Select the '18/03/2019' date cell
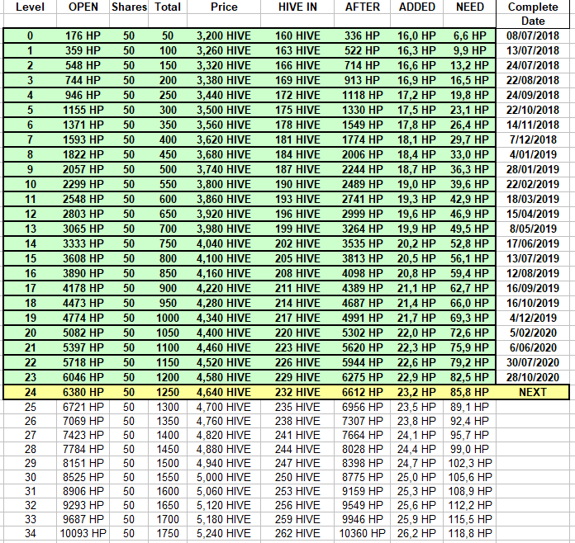This screenshot has width=575, height=543. (533, 199)
